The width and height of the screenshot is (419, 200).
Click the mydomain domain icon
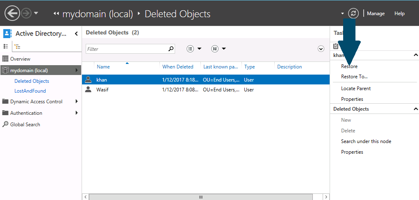(5, 70)
